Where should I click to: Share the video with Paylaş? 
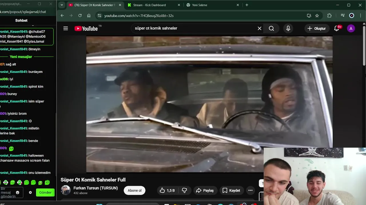[x=205, y=190]
